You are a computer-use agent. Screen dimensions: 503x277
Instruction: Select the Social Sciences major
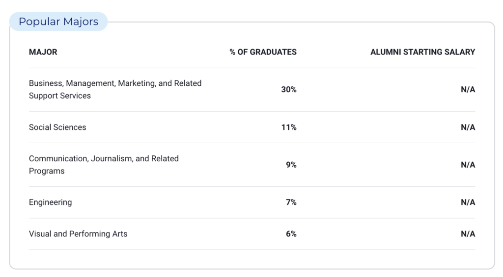tap(57, 127)
